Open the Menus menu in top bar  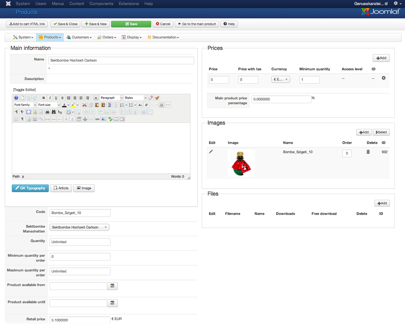[58, 4]
